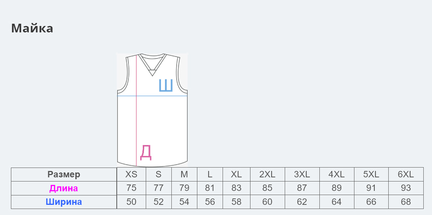The image size is (432, 215).
Task: Click the "Майка" heading
Action: tap(32, 28)
